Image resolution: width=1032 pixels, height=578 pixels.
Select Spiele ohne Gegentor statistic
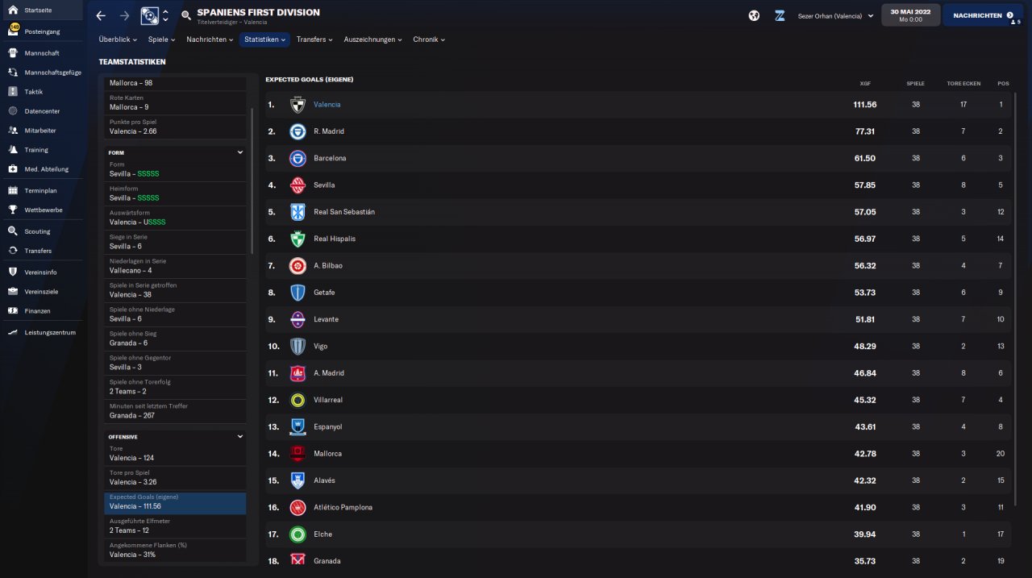[x=175, y=363]
